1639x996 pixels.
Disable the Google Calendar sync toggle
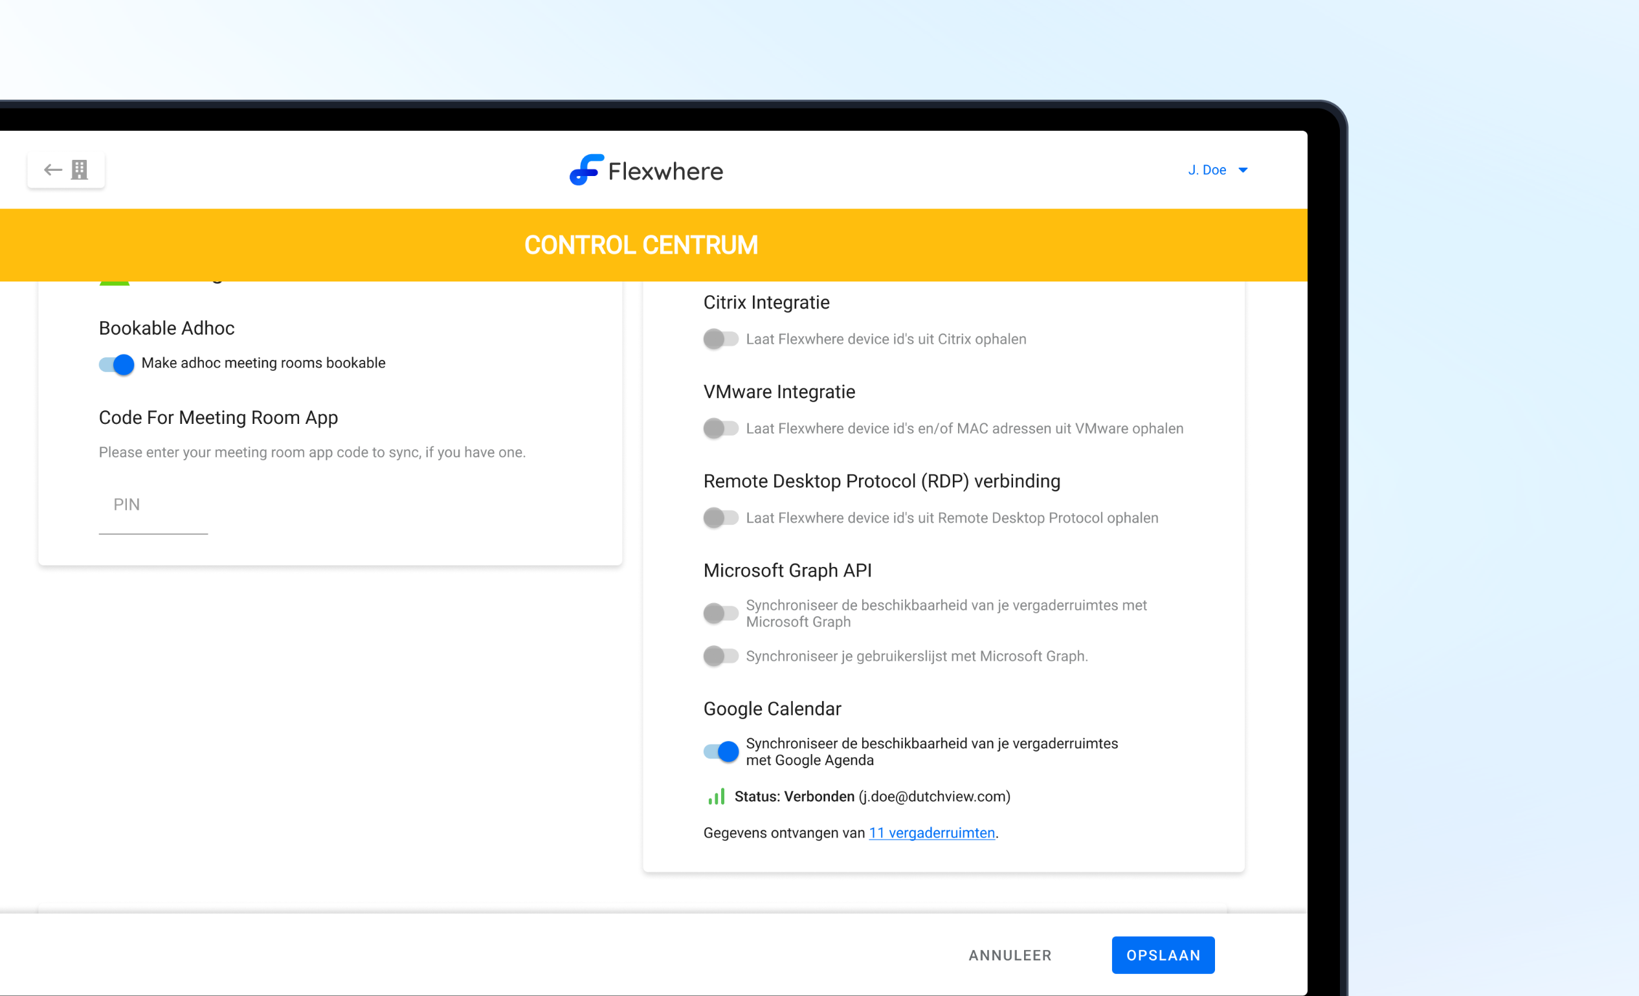(721, 751)
